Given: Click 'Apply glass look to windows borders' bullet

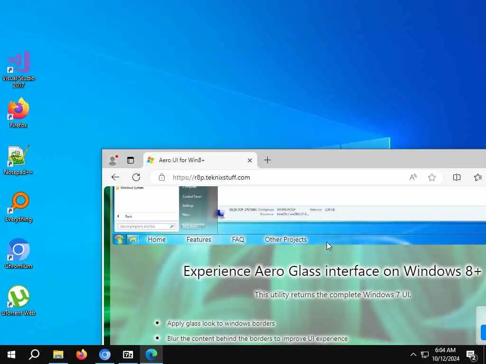Looking at the screenshot, I should 221,323.
